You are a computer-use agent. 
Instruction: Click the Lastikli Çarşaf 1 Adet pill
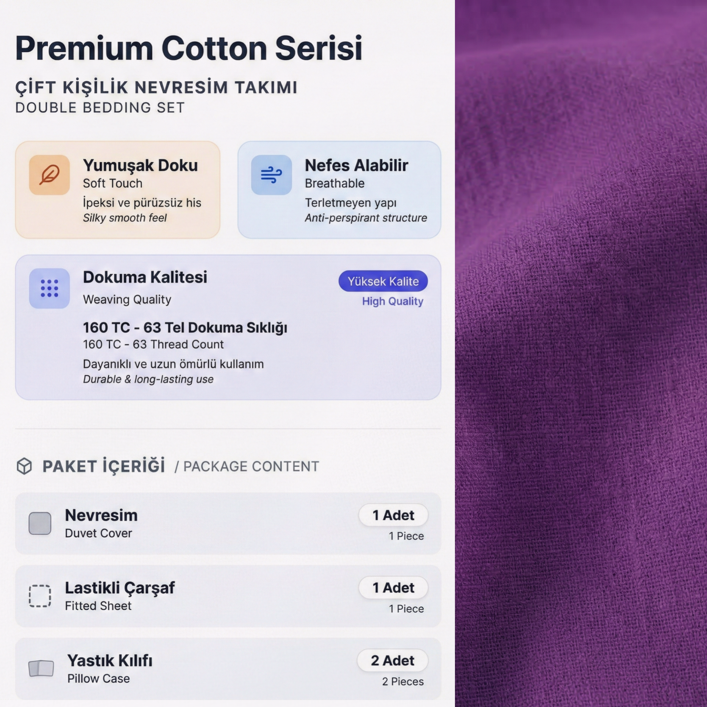393,588
